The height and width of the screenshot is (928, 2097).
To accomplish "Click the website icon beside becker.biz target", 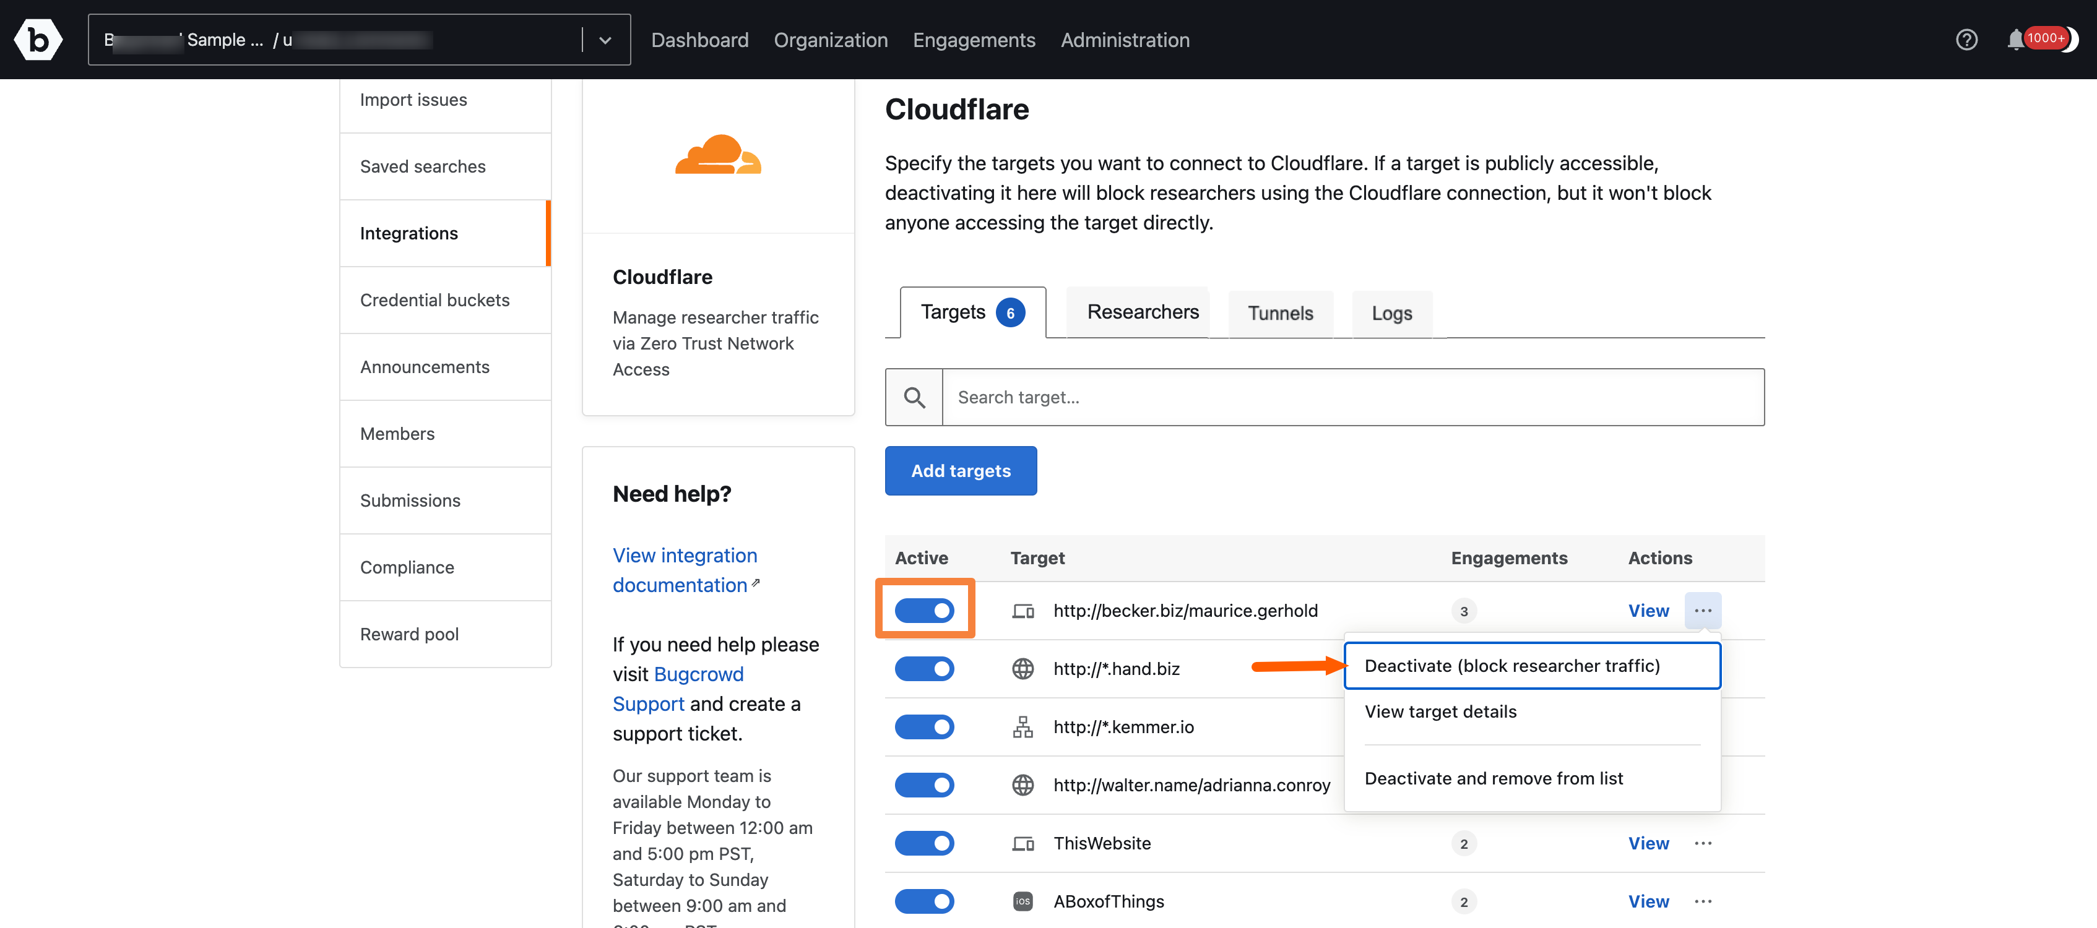I will [1023, 611].
